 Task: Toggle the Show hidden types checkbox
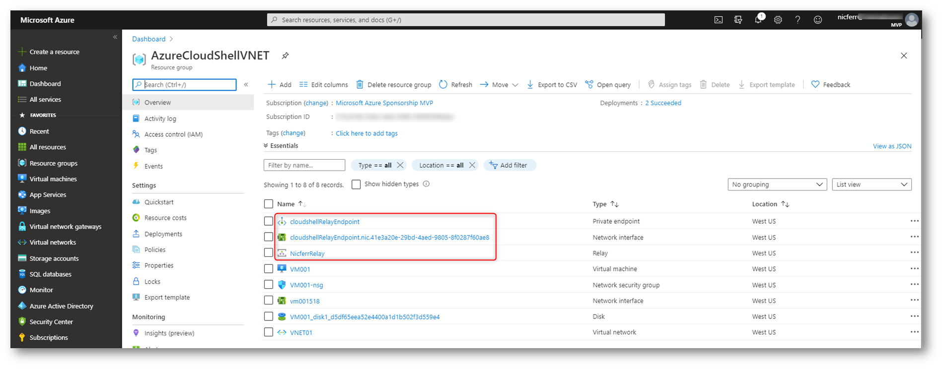click(356, 184)
